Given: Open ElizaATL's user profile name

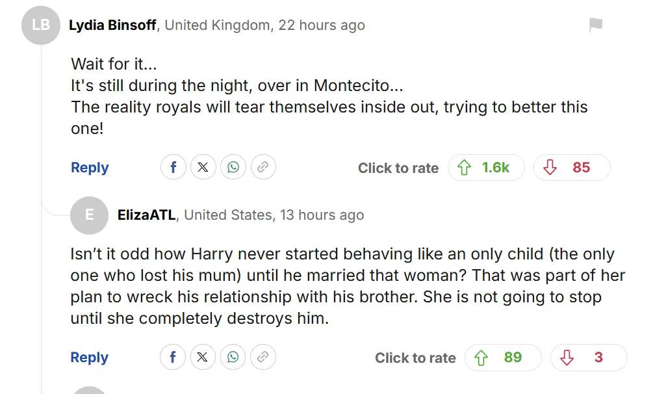Looking at the screenshot, I should [146, 215].
